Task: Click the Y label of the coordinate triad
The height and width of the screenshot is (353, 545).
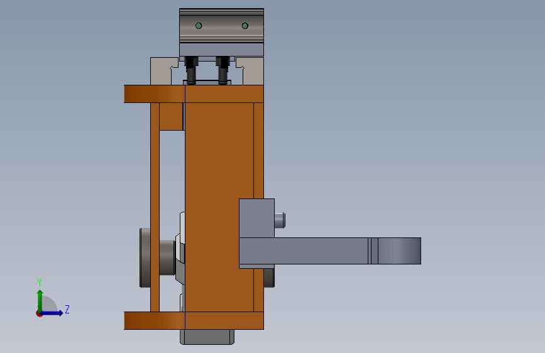Action: (40, 283)
